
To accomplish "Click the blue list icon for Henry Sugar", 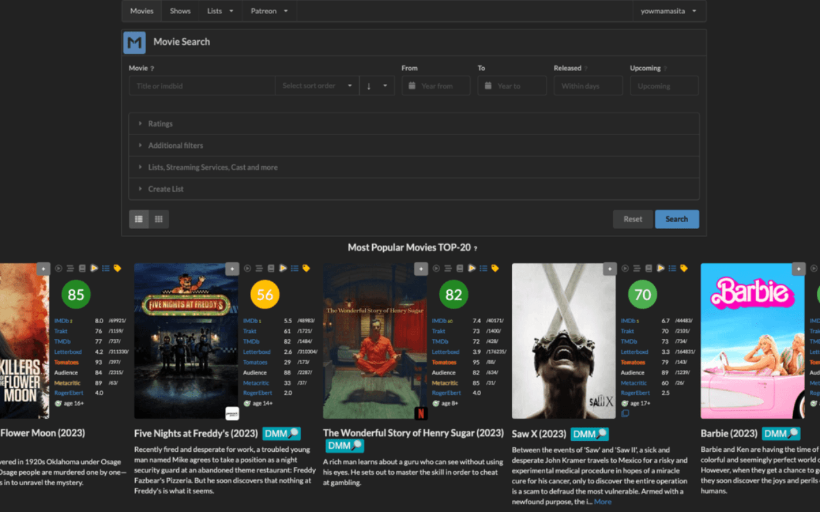I will click(x=484, y=269).
